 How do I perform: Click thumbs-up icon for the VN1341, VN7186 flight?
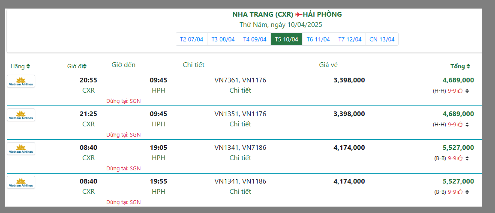tap(460, 158)
